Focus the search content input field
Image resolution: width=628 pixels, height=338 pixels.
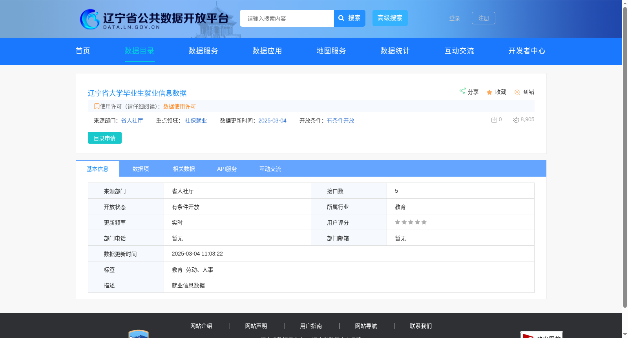(287, 18)
